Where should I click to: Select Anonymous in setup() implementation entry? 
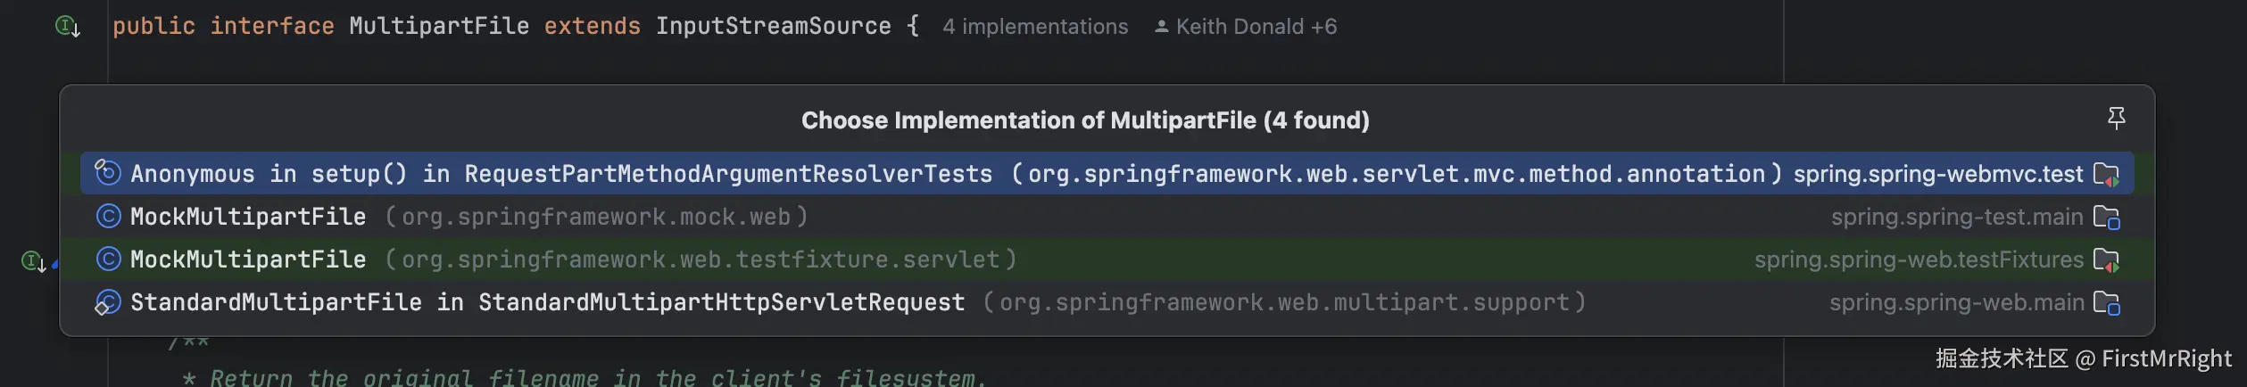coord(560,174)
